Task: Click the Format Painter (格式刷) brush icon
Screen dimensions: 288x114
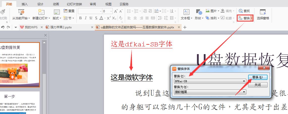Action: 2,12
